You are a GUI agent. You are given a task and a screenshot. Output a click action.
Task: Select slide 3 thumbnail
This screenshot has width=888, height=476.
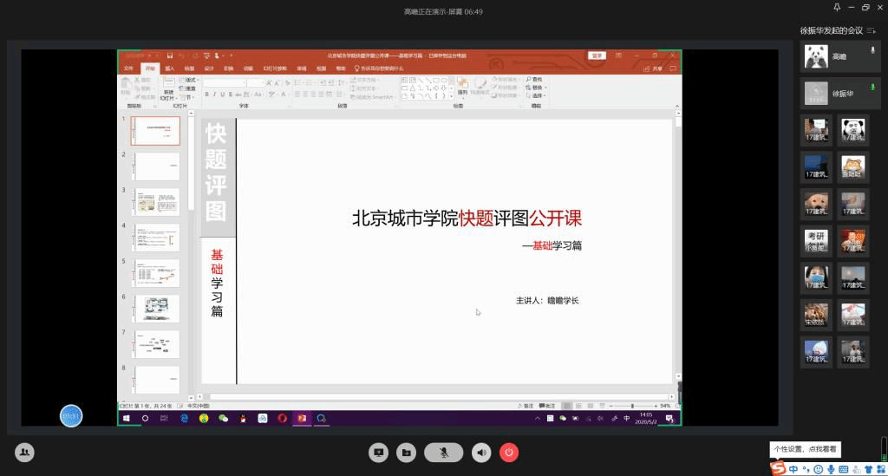(x=156, y=202)
